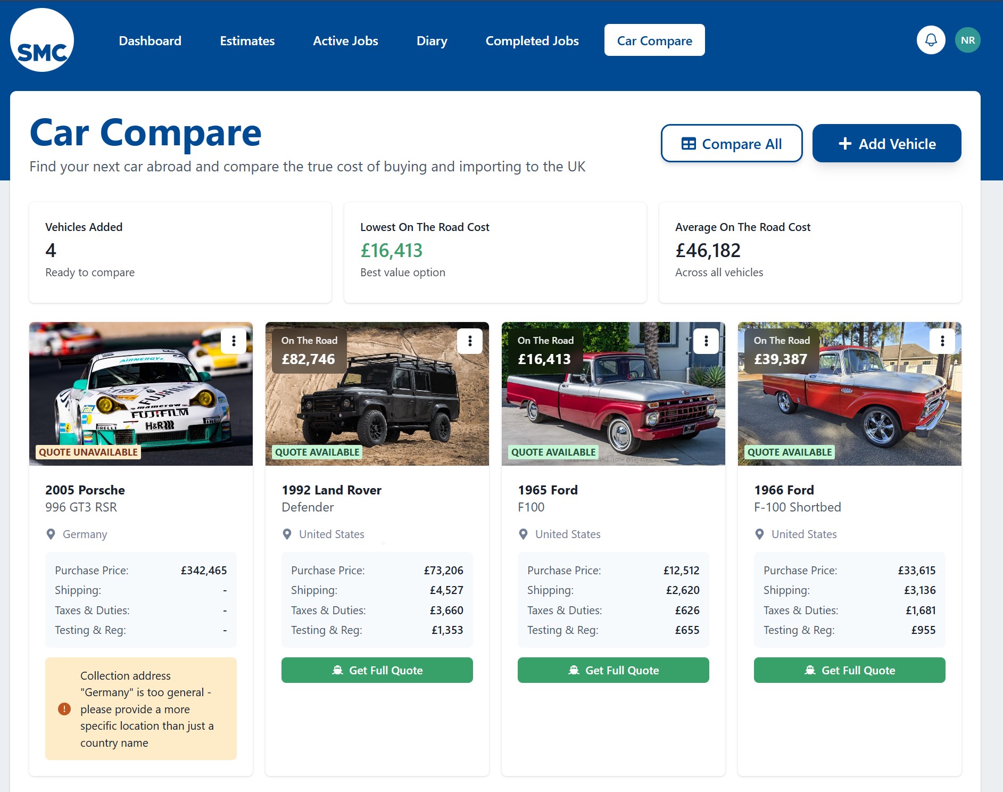Open the options menu on the 1992 Land Rover card
Viewport: 1003px width, 792px height.
coord(469,341)
